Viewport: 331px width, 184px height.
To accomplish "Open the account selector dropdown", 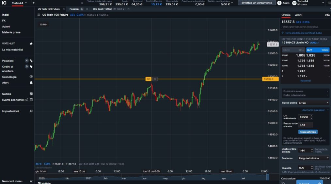I will coord(323,3).
